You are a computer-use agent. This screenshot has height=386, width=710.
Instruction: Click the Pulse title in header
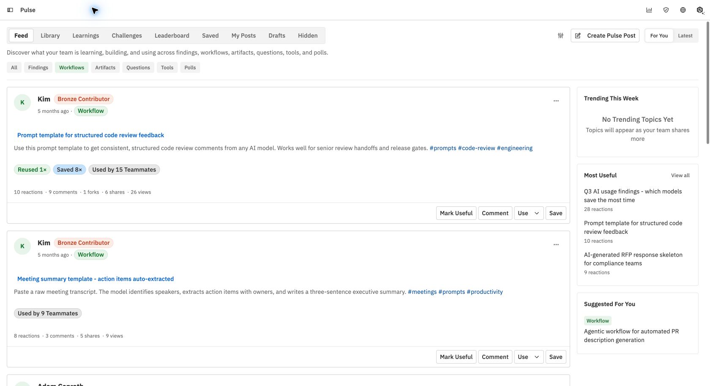[x=28, y=10]
